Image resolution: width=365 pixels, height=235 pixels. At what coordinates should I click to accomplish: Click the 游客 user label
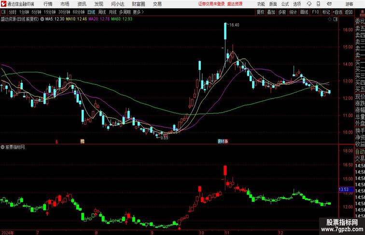coord(349,4)
